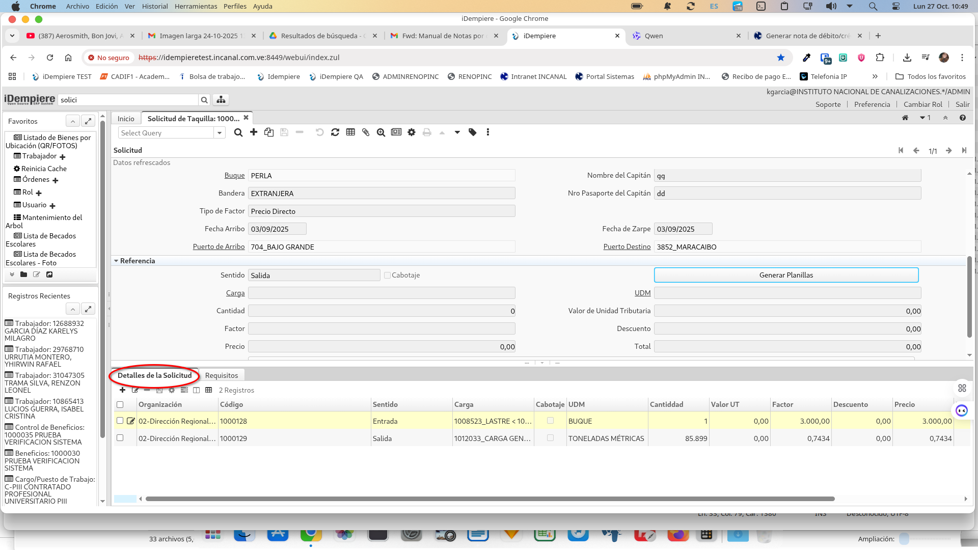Click the Find Record magnifier icon
This screenshot has height=550, width=978.
tap(238, 132)
